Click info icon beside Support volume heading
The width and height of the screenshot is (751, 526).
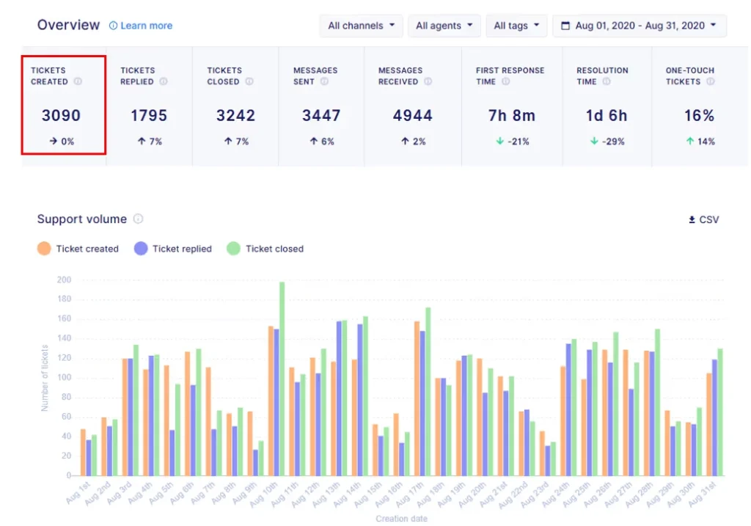coord(138,219)
